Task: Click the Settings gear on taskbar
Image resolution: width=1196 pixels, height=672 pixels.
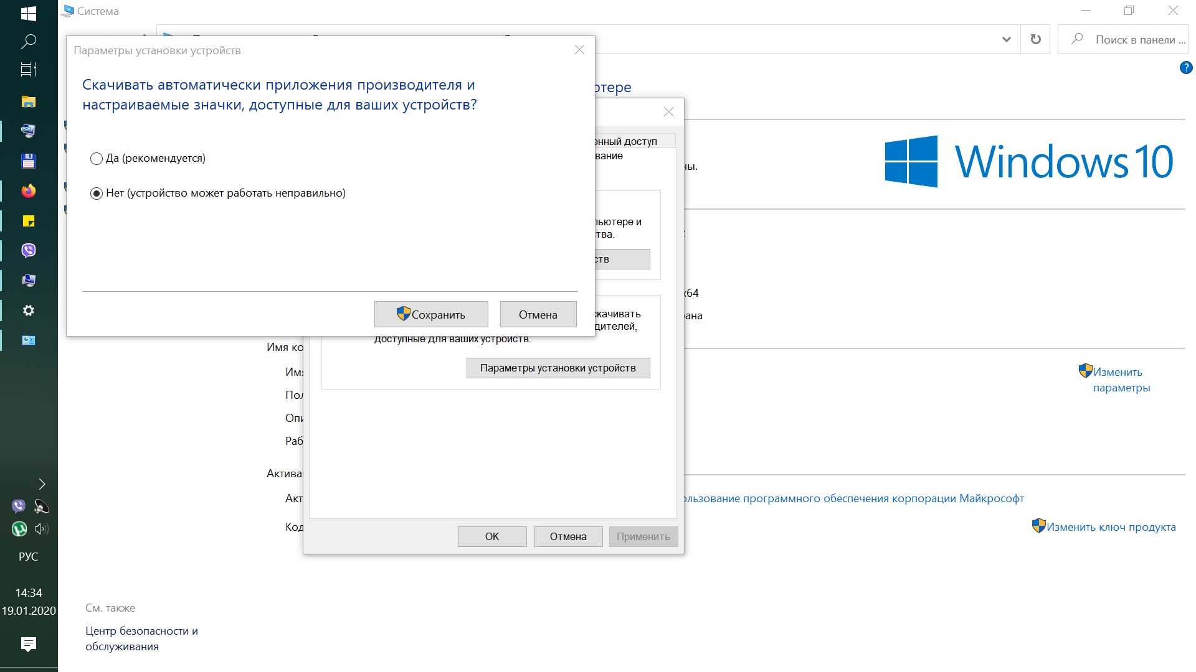Action: click(29, 310)
